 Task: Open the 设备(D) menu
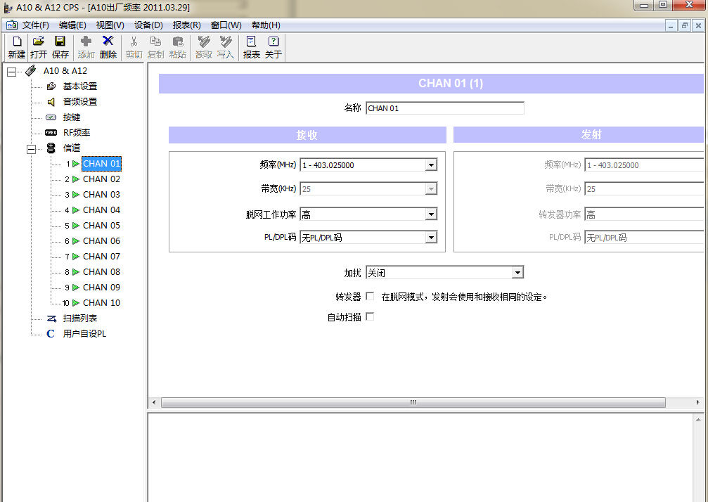(x=148, y=25)
